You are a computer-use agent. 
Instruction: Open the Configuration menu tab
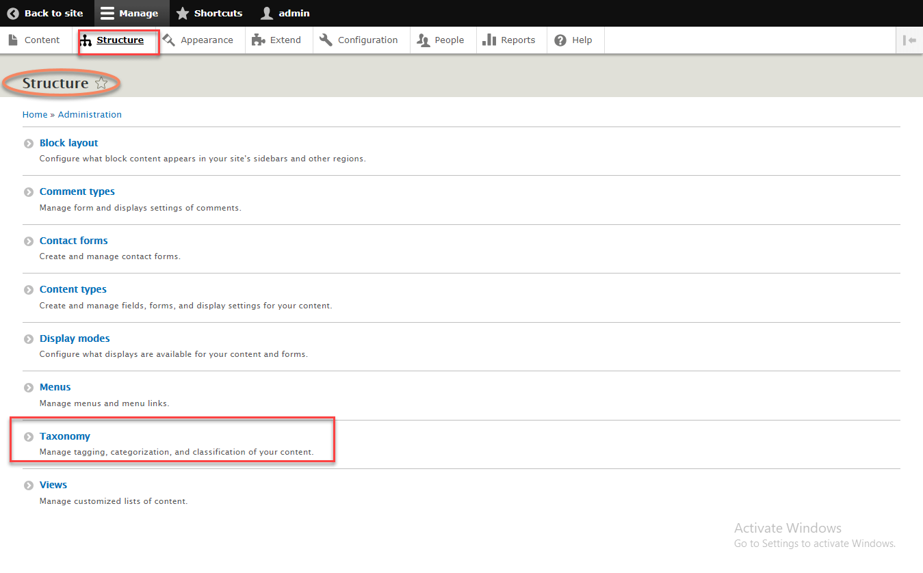[360, 40]
